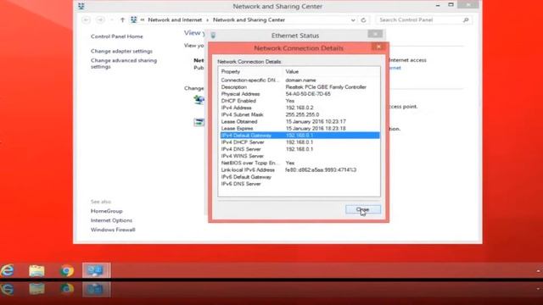This screenshot has width=543, height=305.
Task: Click the Back navigation arrow
Action: (x=87, y=20)
